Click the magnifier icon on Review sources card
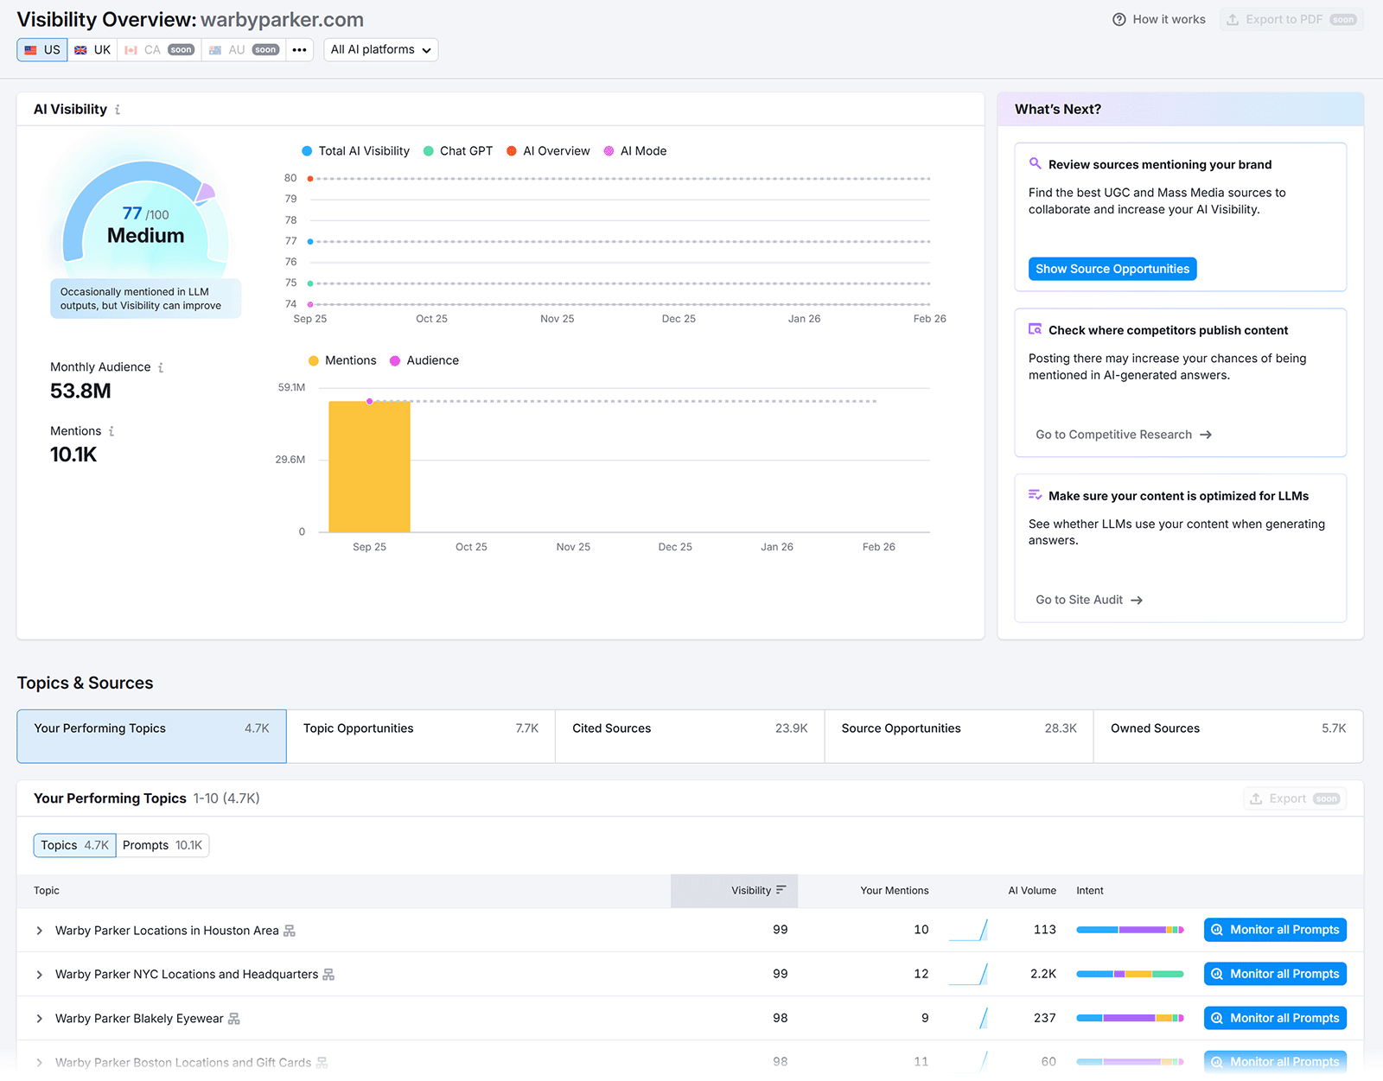This screenshot has height=1081, width=1383. (x=1035, y=163)
